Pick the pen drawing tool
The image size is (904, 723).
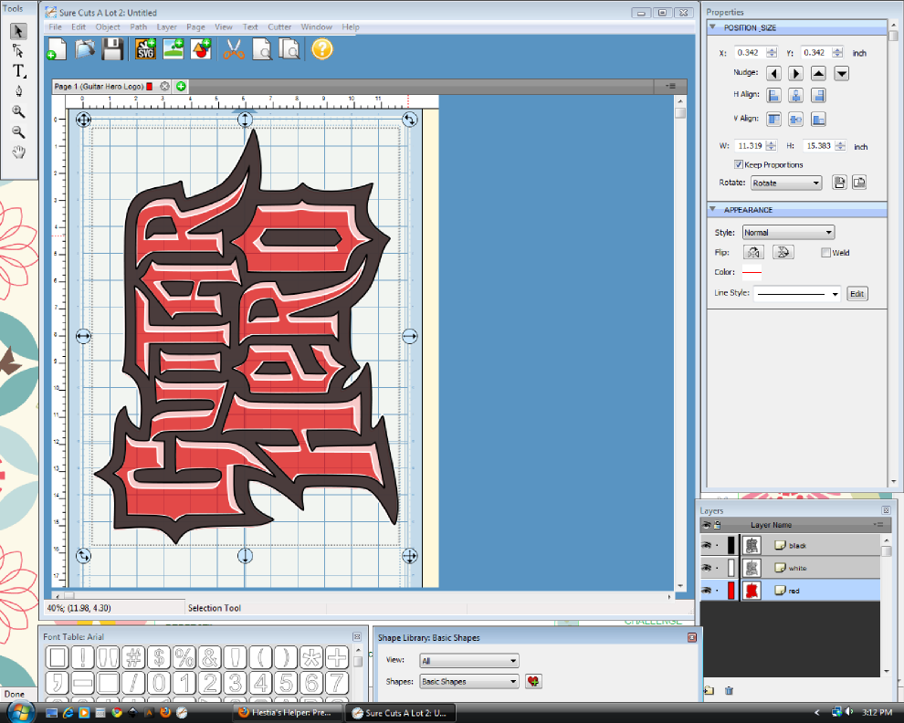18,91
